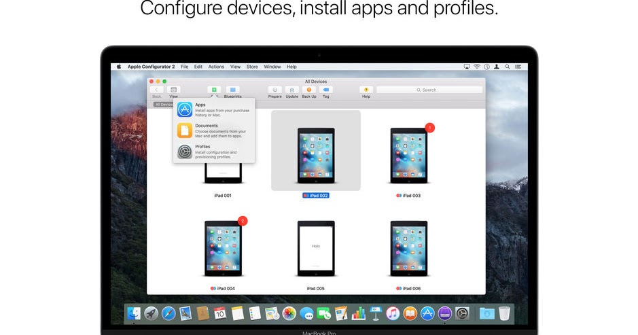Go back with the Back arrow button
Screen dimensions: 638x335
[x=157, y=90]
